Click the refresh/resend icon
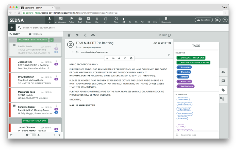 125,58
